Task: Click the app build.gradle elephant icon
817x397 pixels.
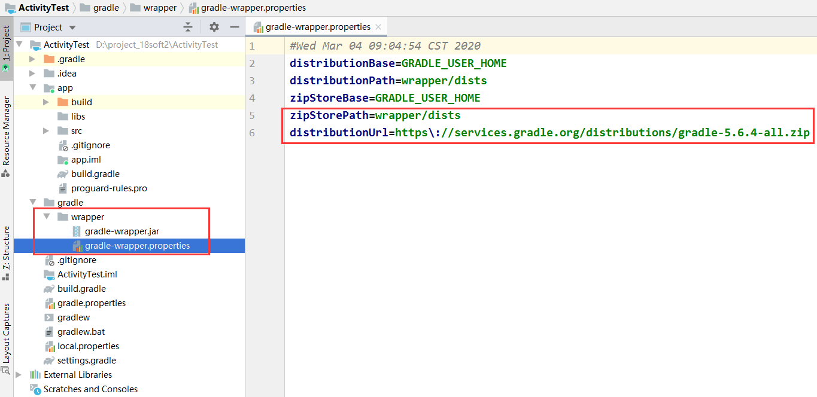Action: point(63,174)
